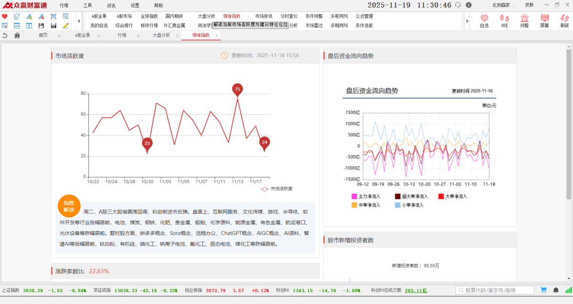The height and width of the screenshot is (304, 573).
Task: Open the notification bell in status bar
Action: pyautogui.click(x=556, y=290)
